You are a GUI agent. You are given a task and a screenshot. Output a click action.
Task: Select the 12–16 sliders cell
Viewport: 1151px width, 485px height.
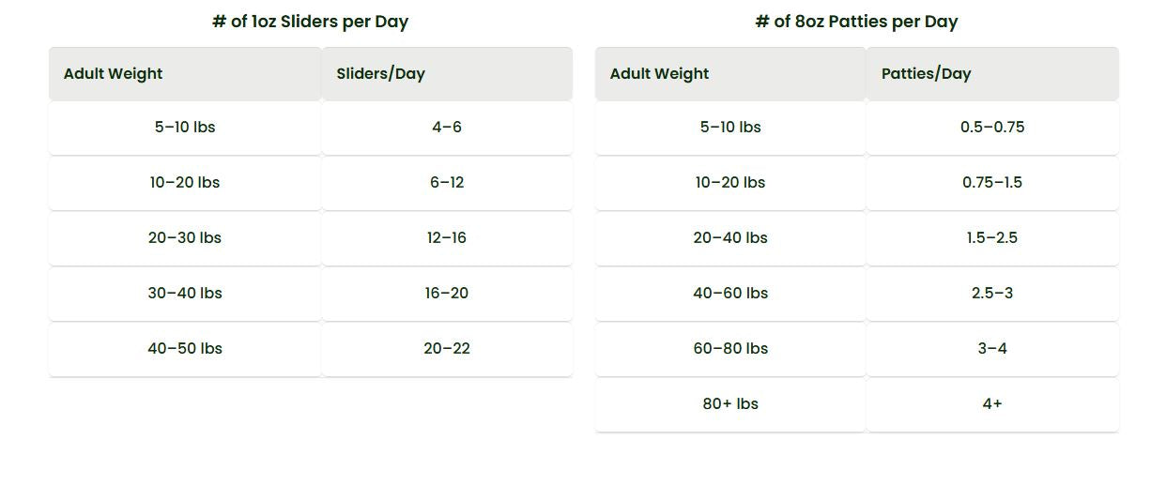pos(447,238)
